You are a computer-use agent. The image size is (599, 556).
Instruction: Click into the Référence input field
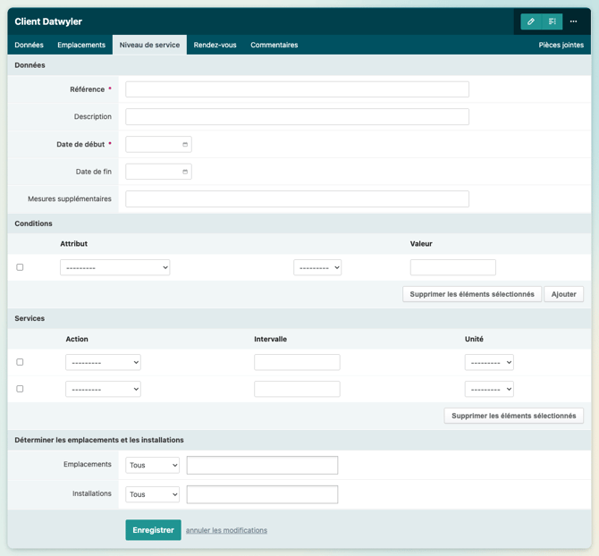point(297,89)
